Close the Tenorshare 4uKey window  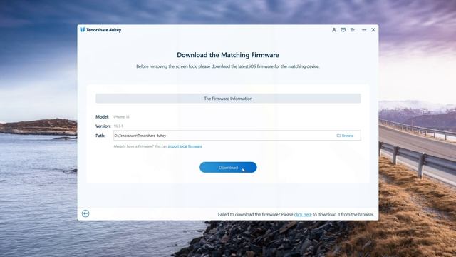coord(373,30)
